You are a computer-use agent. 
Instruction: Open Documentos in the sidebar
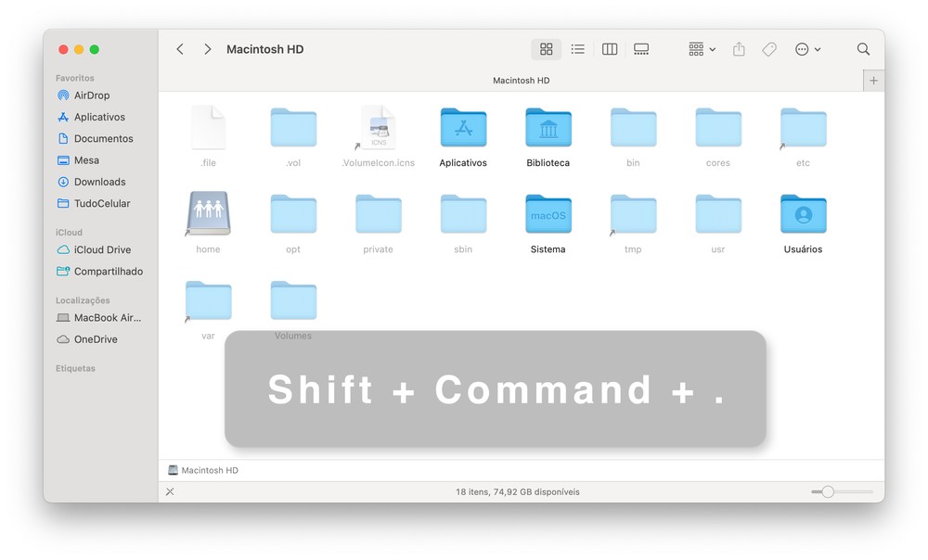coord(96,138)
